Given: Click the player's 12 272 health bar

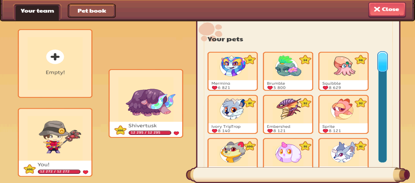Looking at the screenshot, I should (x=59, y=172).
